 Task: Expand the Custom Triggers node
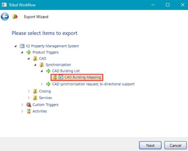[23, 105]
